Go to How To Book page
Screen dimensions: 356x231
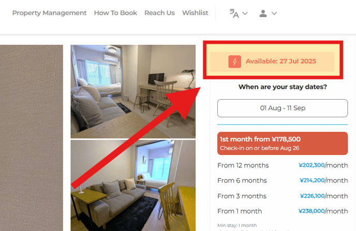click(115, 13)
